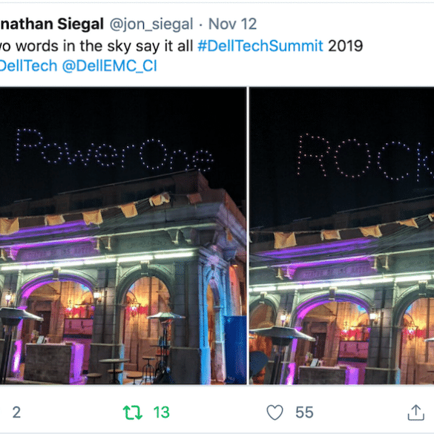Viewport: 434px width, 434px height.
Task: Click the PowerOne drone lettering in sky
Action: (114, 150)
